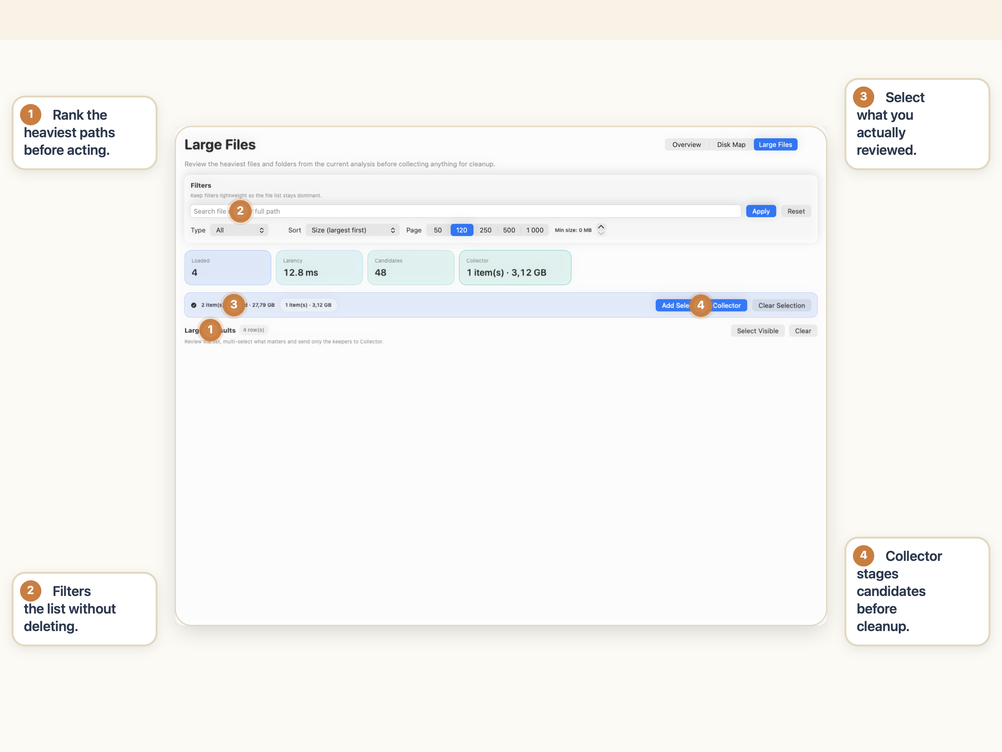Viewport: 1002px width, 752px height.
Task: Open the Type dropdown set to All
Action: coord(239,230)
